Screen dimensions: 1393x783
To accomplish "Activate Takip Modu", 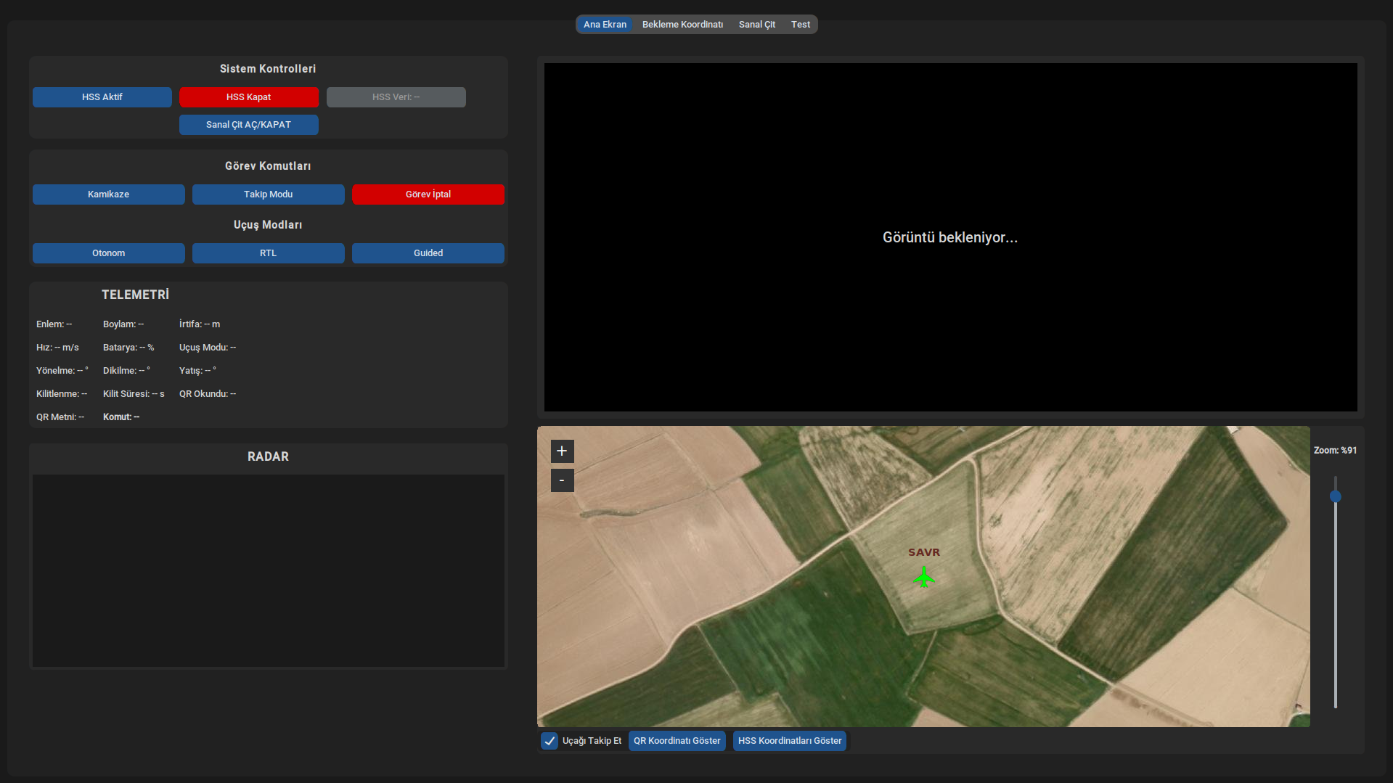I will tap(268, 194).
